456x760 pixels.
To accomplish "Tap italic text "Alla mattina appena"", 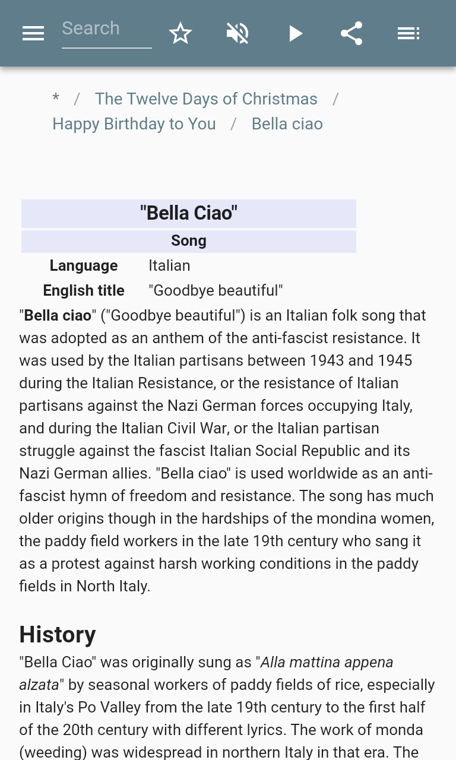I will 327,662.
